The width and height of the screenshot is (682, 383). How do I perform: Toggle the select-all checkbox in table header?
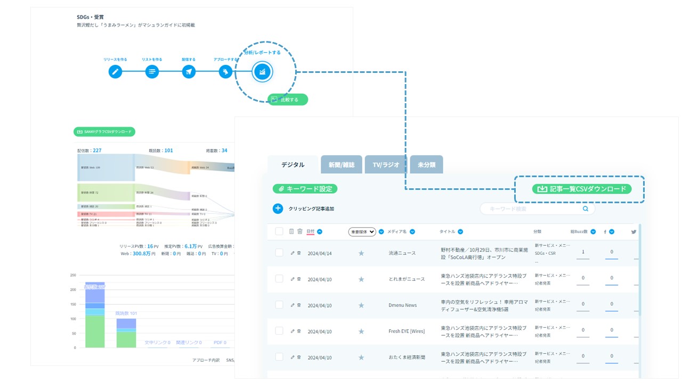(x=279, y=231)
